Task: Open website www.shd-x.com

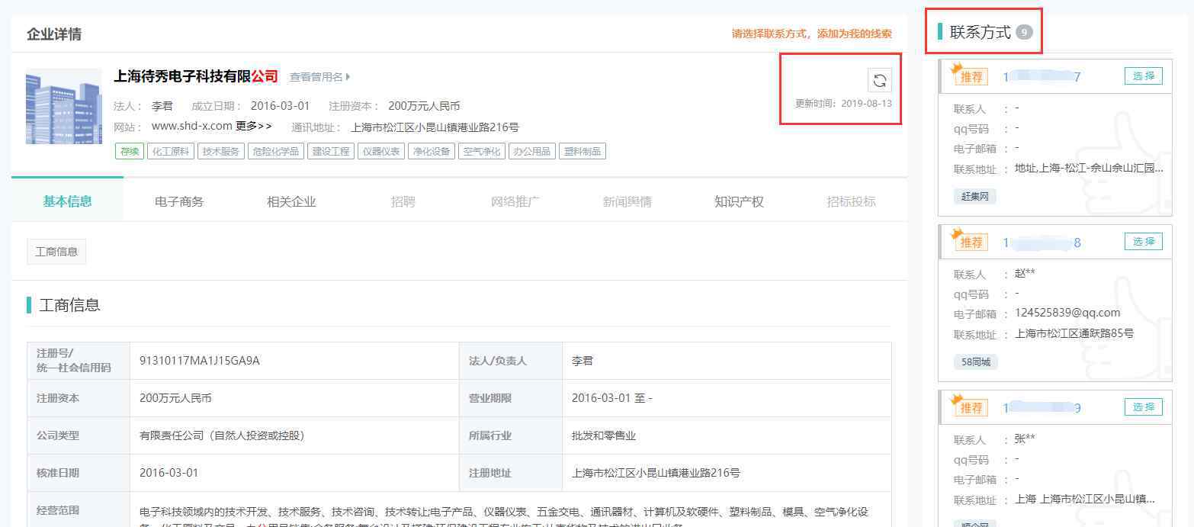Action: pyautogui.click(x=191, y=127)
